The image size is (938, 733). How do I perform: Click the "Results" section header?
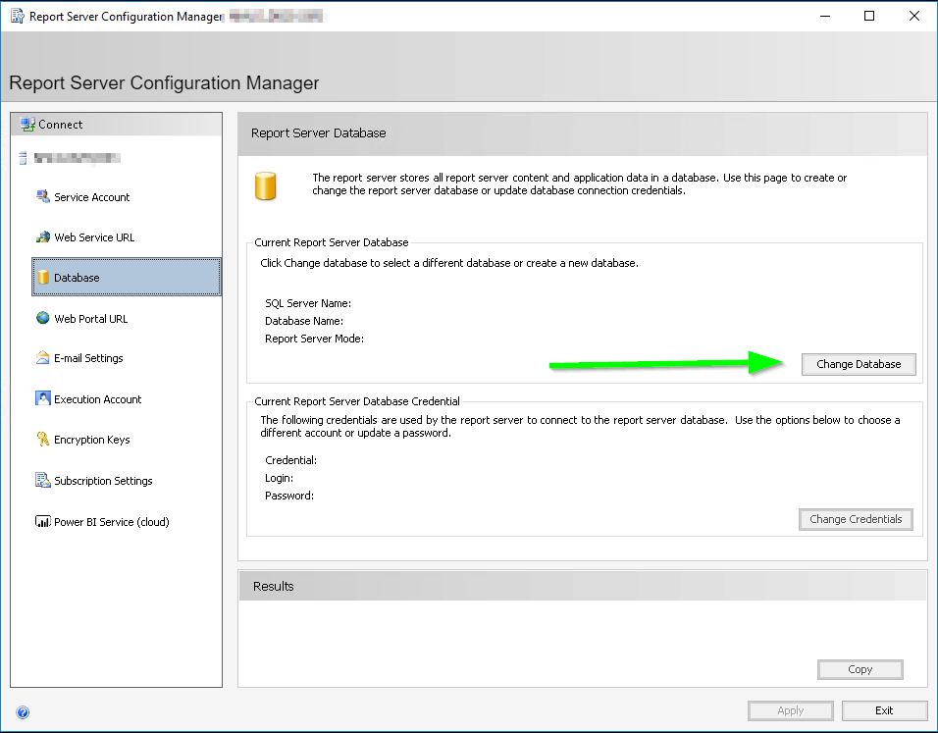(274, 587)
